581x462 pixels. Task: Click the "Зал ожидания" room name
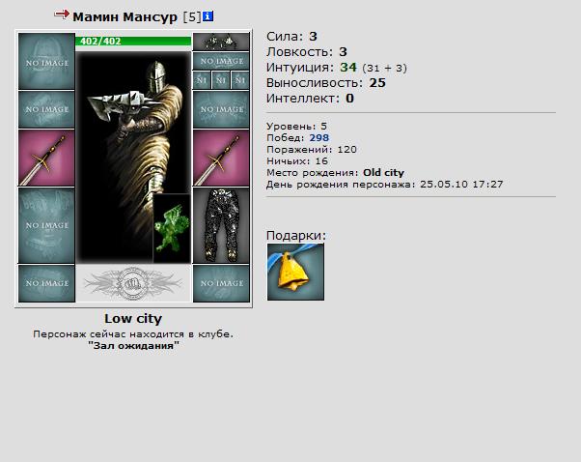point(133,346)
